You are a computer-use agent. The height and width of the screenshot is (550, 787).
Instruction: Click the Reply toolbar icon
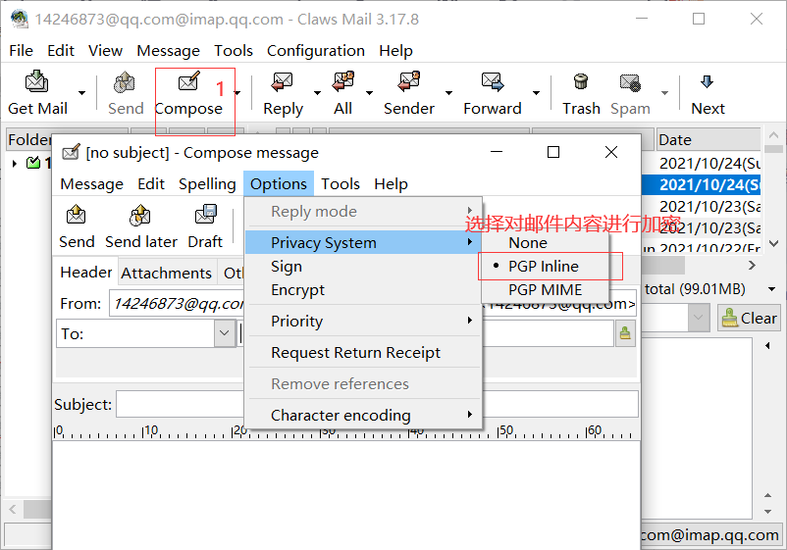tap(282, 82)
